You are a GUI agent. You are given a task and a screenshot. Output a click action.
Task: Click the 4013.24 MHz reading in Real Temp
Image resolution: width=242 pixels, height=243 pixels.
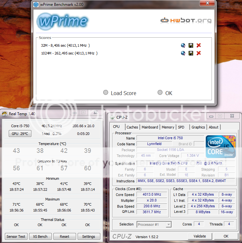(52, 126)
